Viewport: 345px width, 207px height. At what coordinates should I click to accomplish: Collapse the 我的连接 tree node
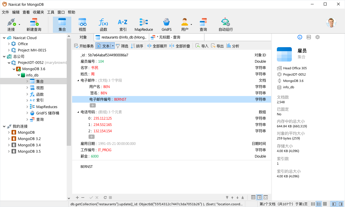pyautogui.click(x=4, y=126)
